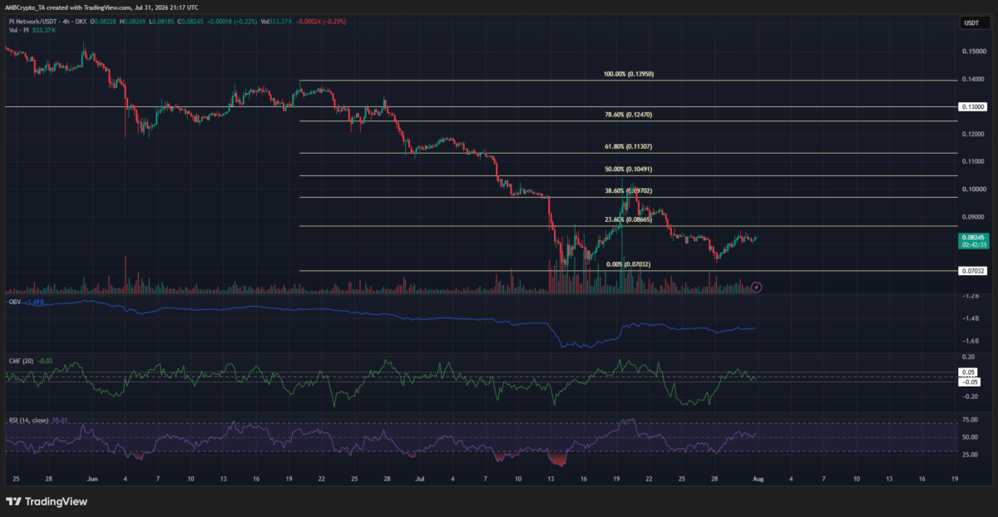Click the Jun date on time axis
The height and width of the screenshot is (517, 998).
point(93,480)
